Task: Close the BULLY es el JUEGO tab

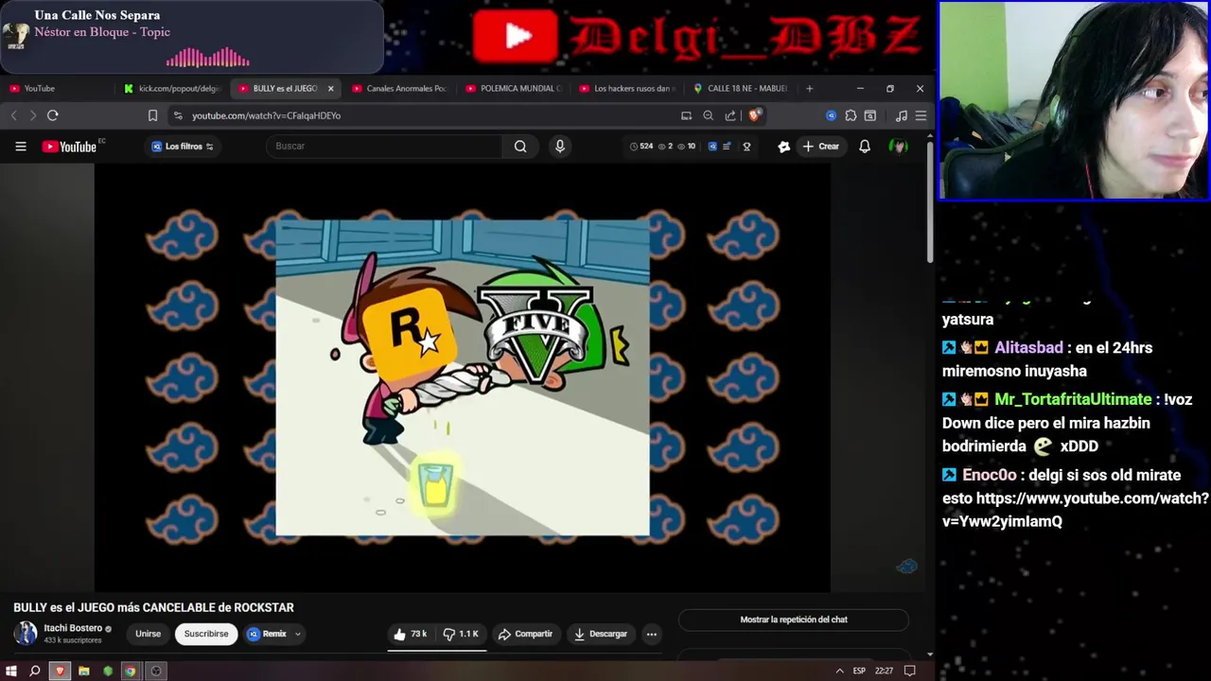Action: click(x=330, y=89)
